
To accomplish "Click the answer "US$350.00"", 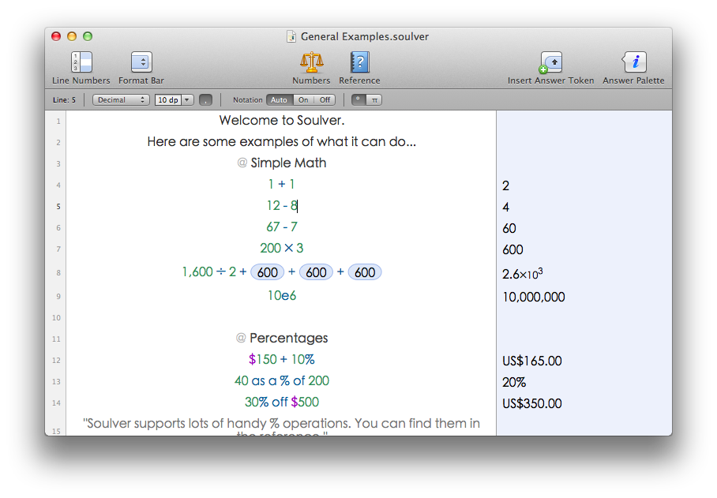I will point(531,403).
